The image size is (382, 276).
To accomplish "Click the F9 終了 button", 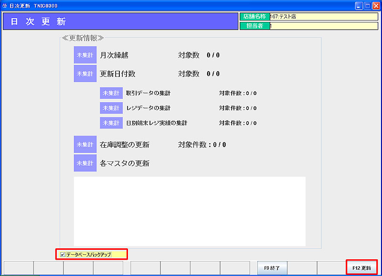I will click(x=272, y=268).
